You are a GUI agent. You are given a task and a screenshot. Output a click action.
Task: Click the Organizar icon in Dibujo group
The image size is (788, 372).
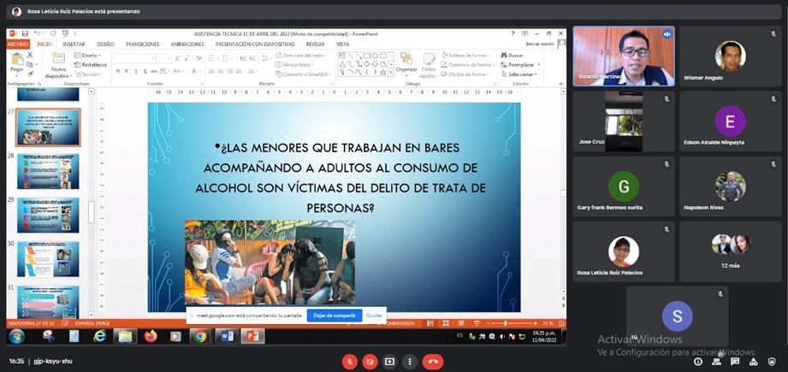406,62
